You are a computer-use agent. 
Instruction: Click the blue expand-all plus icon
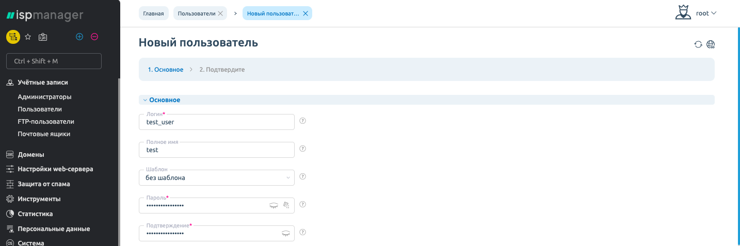point(79,37)
